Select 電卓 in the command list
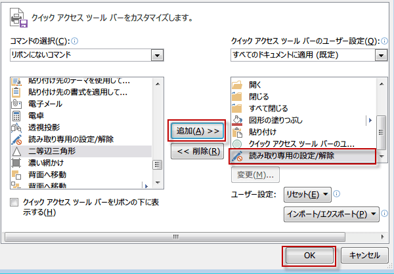 pyautogui.click(x=81, y=115)
